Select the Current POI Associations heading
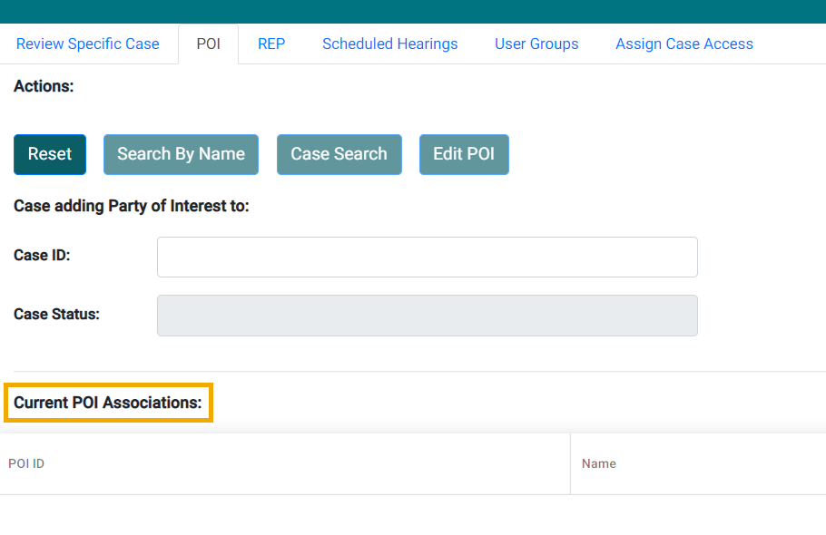 tap(108, 403)
